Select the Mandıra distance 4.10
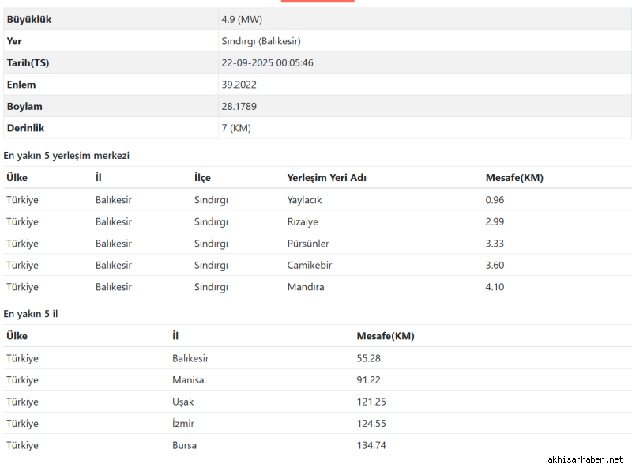The image size is (632, 472). pyautogui.click(x=495, y=287)
